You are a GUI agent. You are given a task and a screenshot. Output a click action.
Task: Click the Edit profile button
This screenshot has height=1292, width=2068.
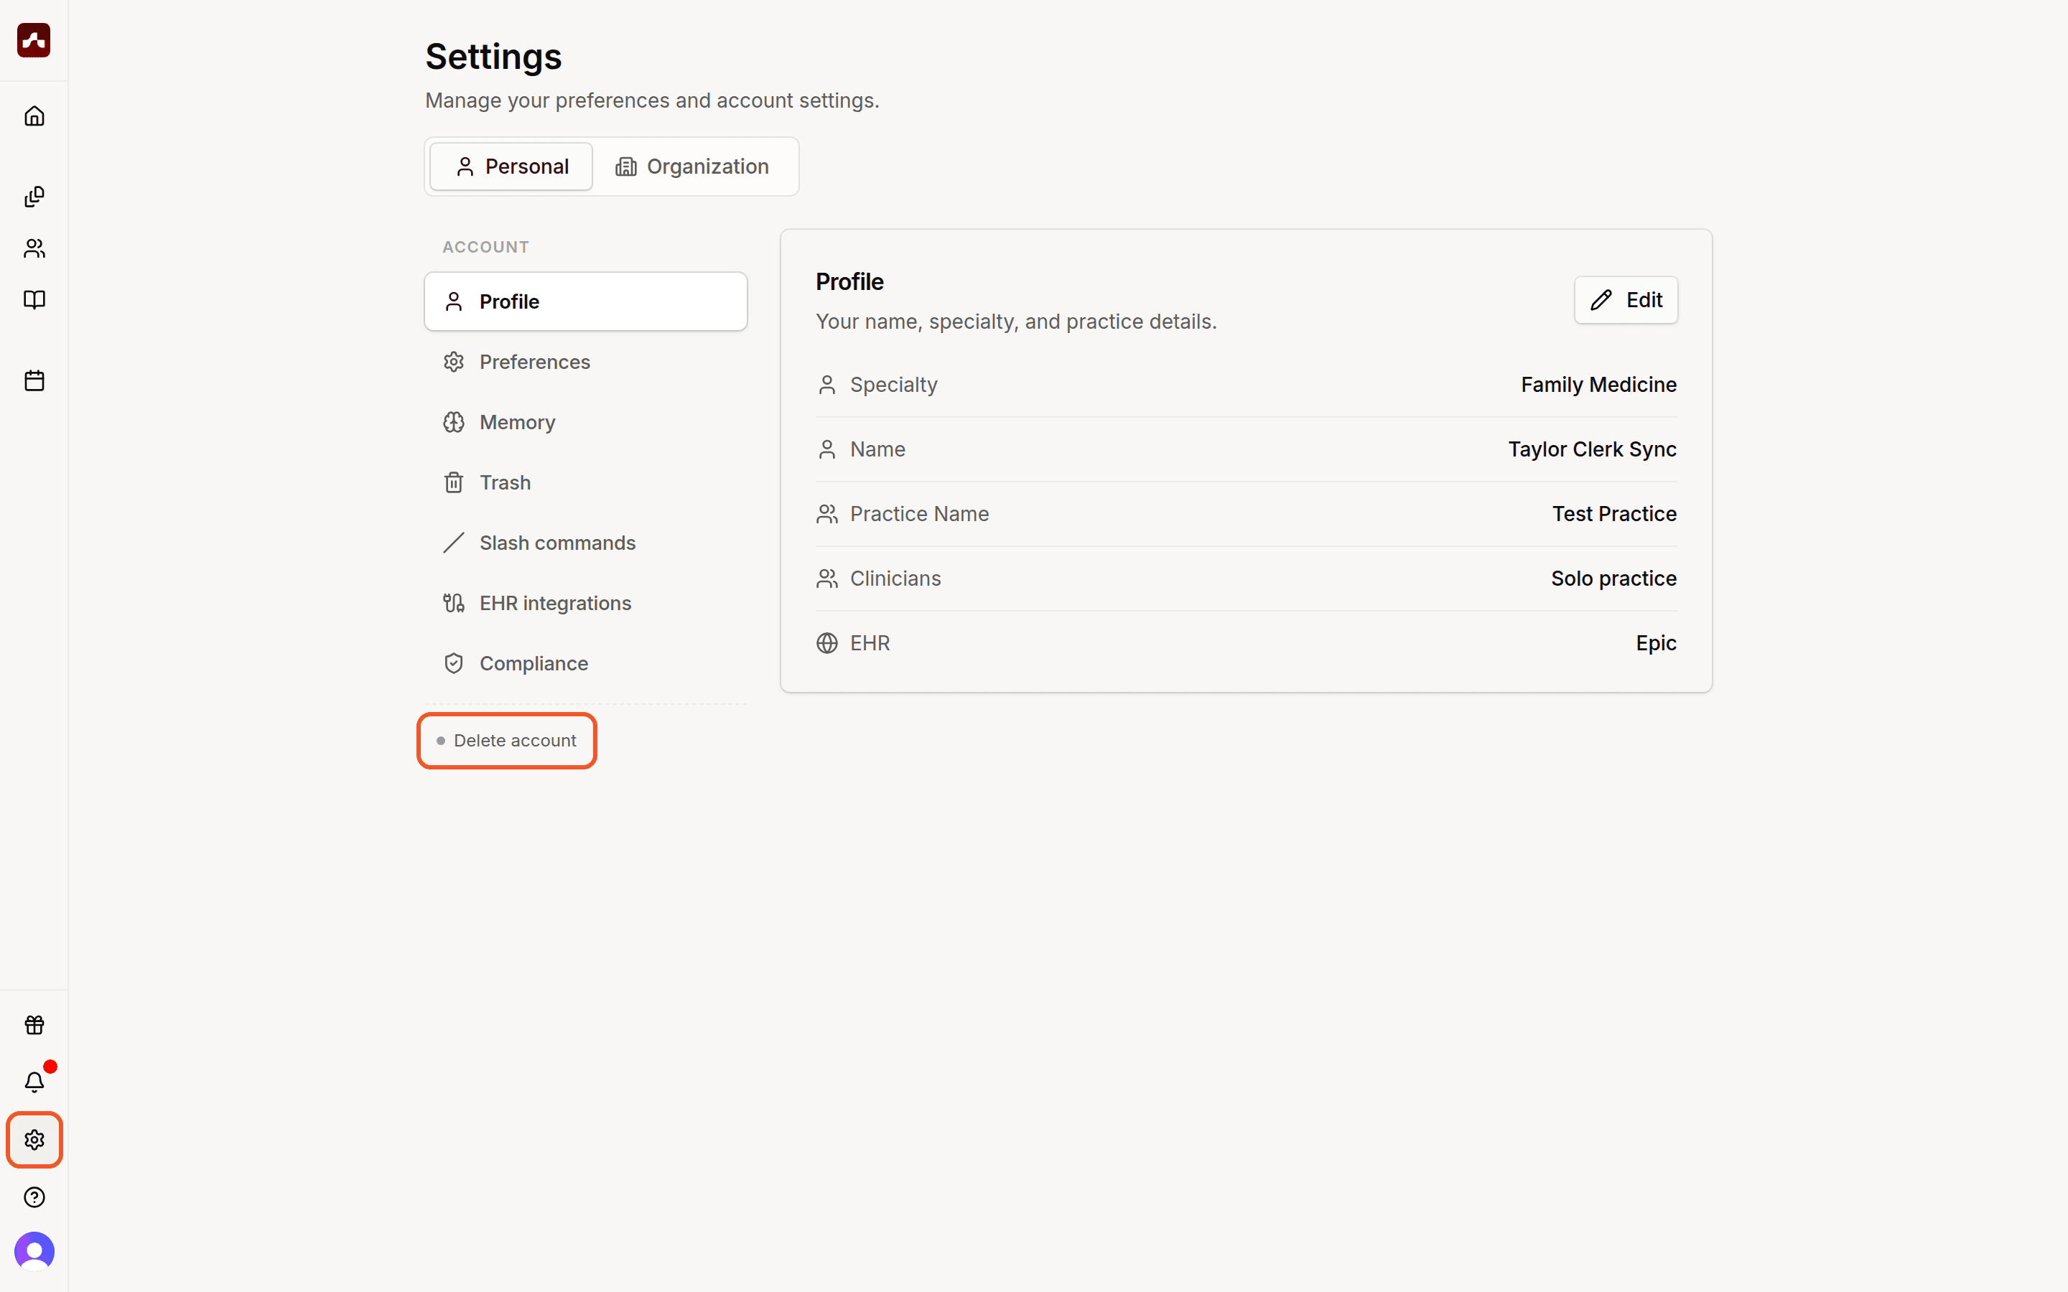click(x=1626, y=300)
